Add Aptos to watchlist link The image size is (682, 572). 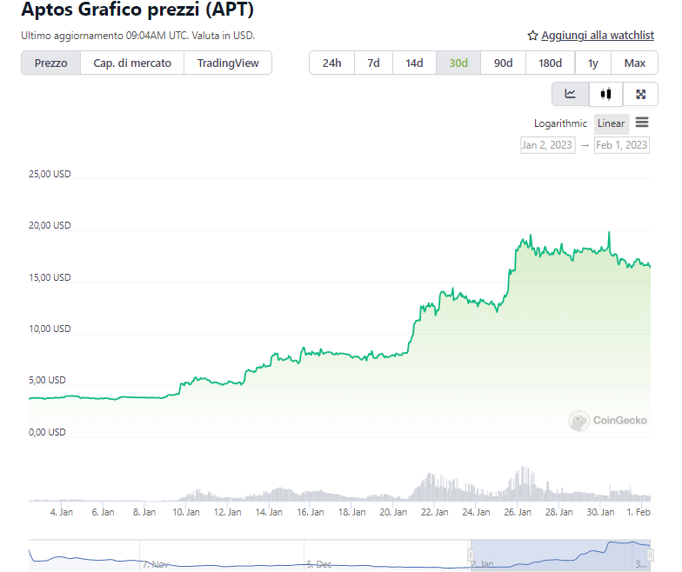click(x=598, y=35)
